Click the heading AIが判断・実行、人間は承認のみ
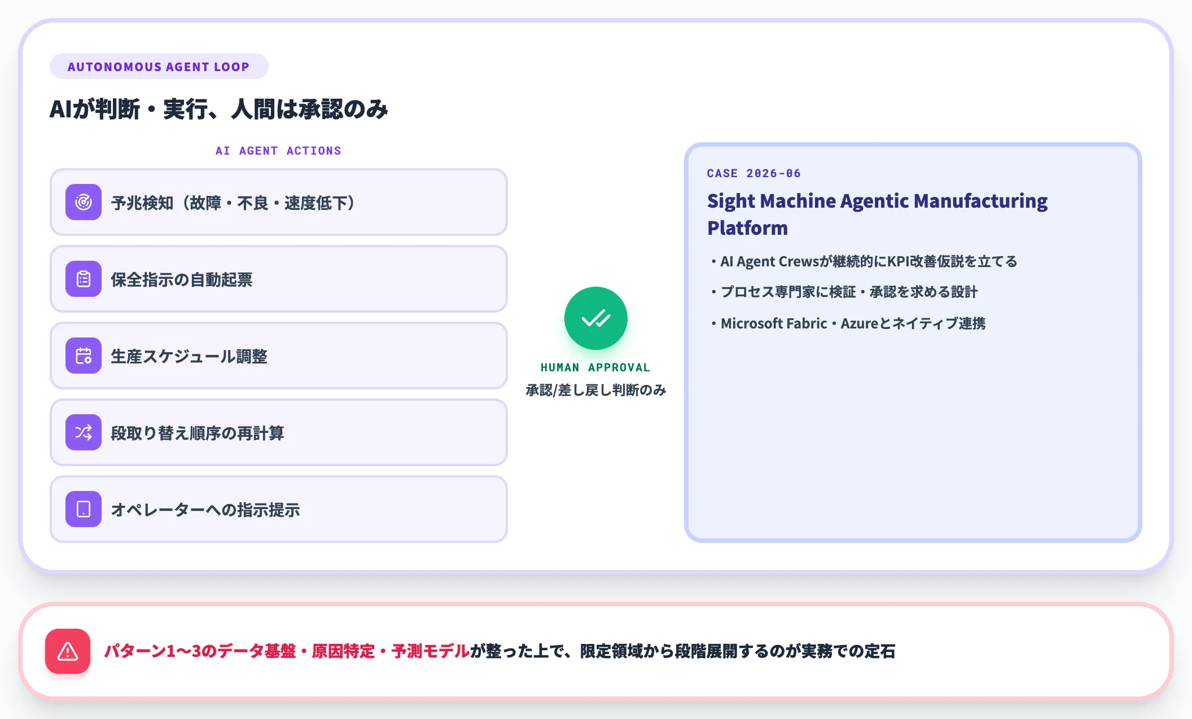Viewport: 1192px width, 719px height. tap(219, 109)
